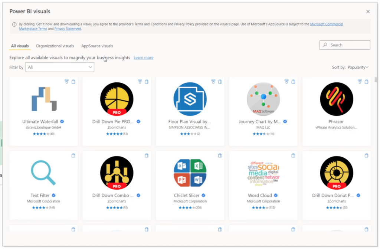Click certification badge icon on Drill Down Pie card
Screen dimensions: 380x249
[140, 82]
